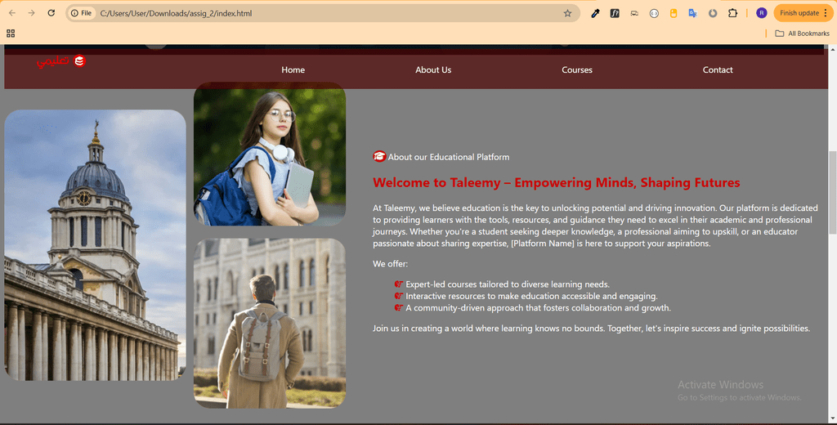Click the Extensions puzzle piece icon
The image size is (837, 425).
pyautogui.click(x=732, y=13)
